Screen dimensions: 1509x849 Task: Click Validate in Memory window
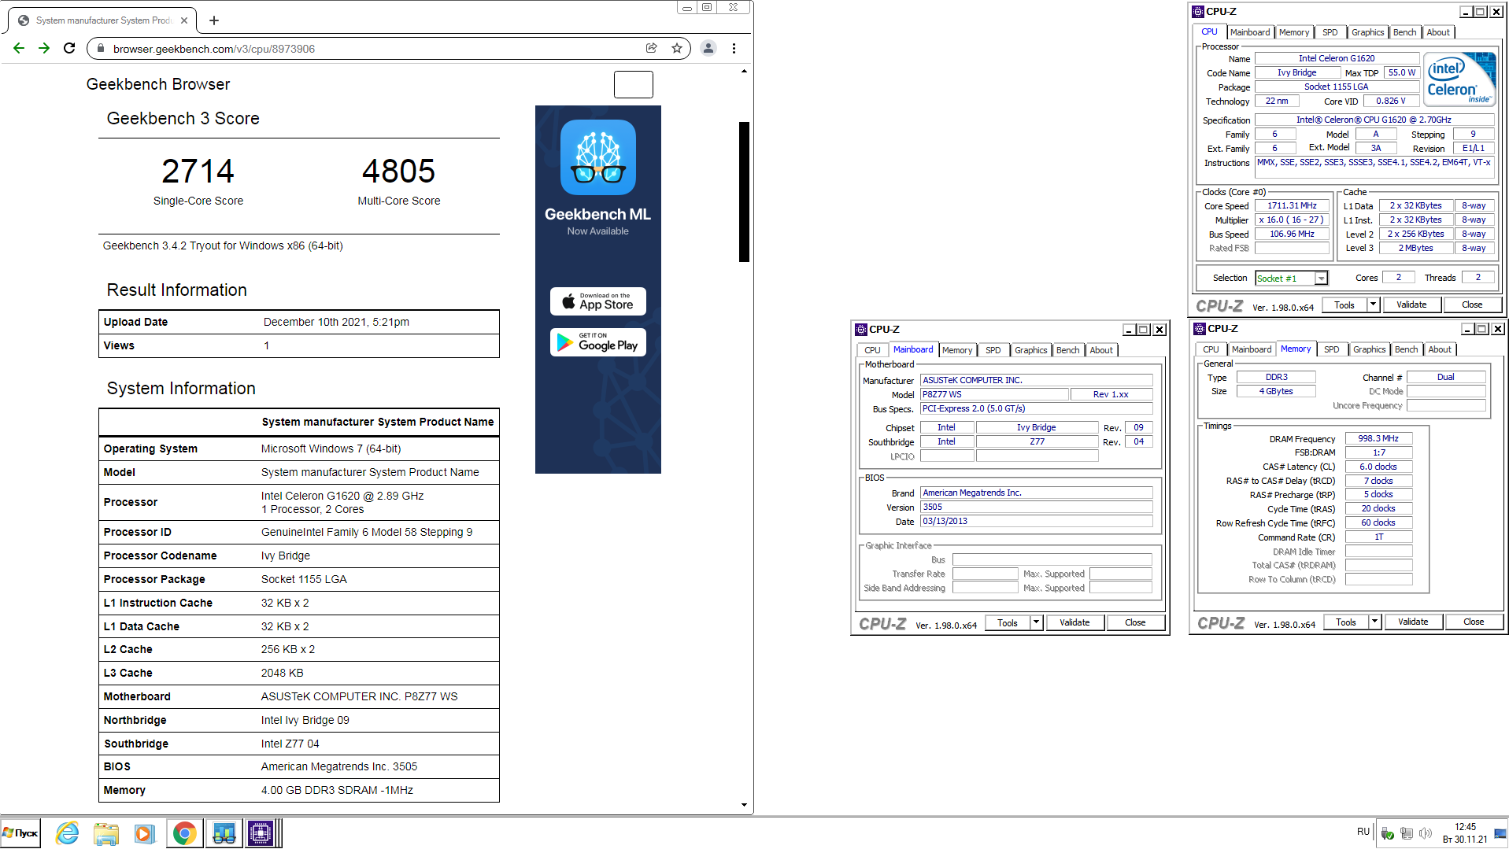tap(1413, 622)
